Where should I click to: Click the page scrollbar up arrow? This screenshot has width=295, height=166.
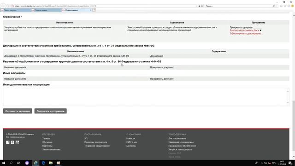coord(294,15)
